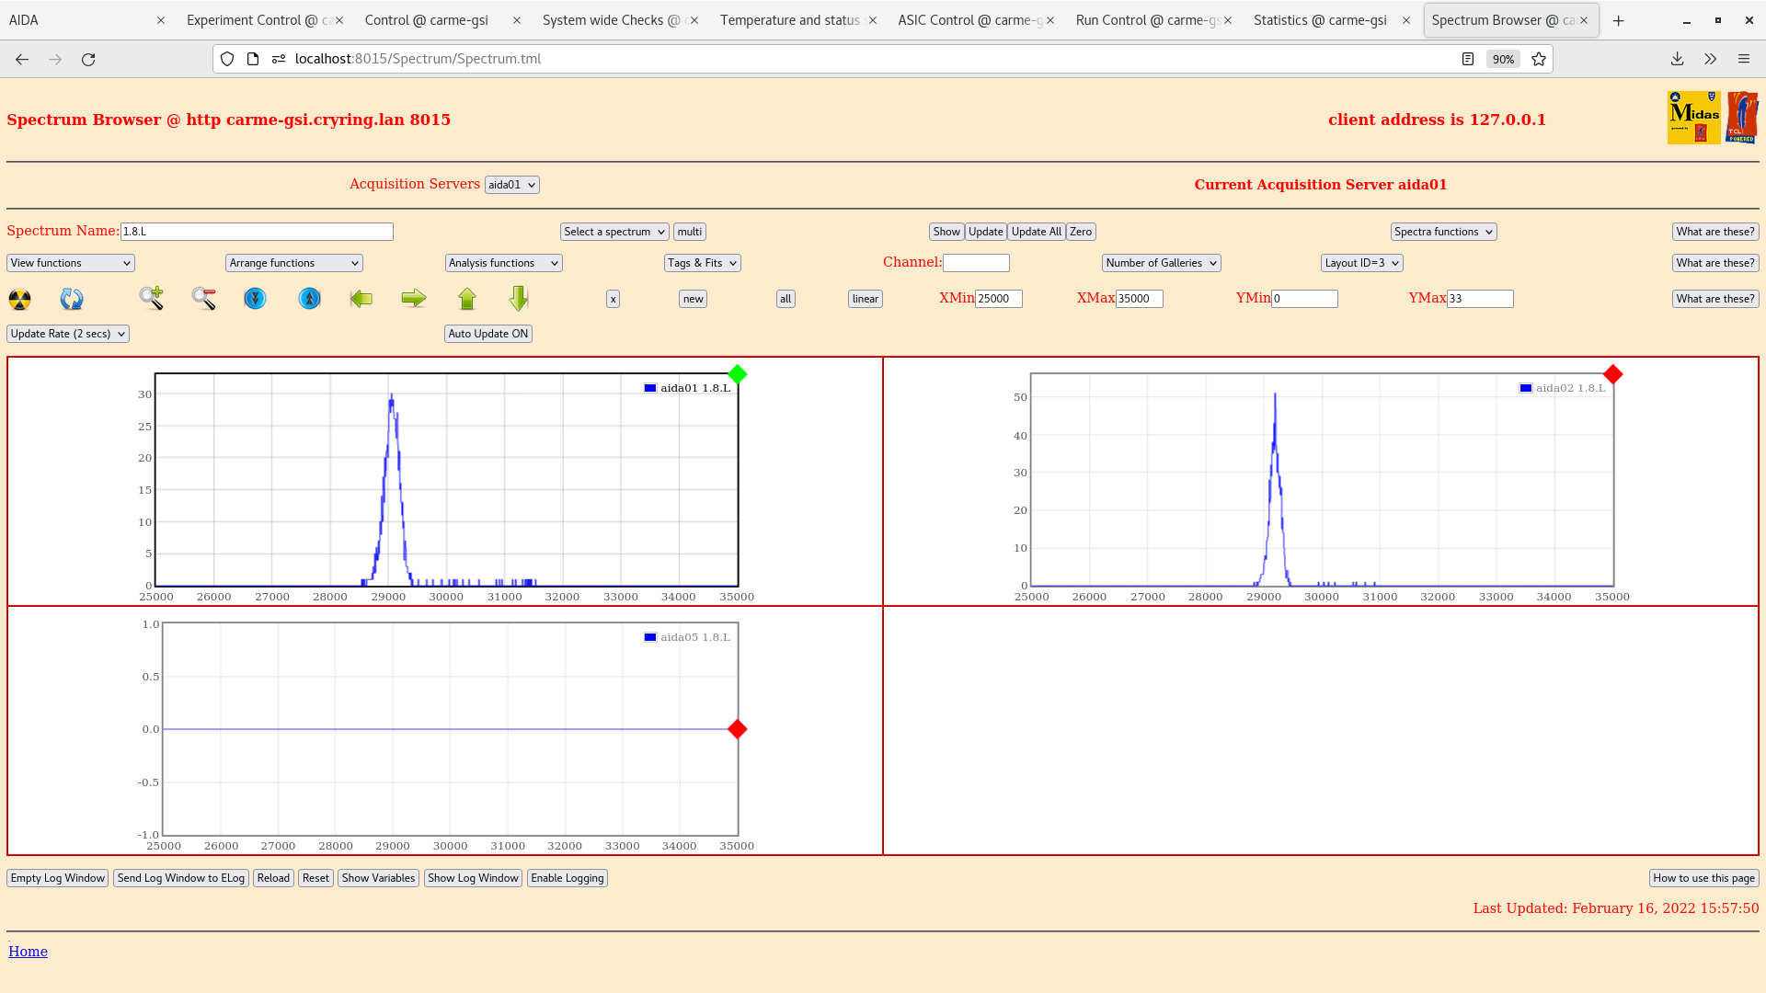Click the blue circular refresh arrows icon
The image size is (1766, 993).
coord(72,299)
